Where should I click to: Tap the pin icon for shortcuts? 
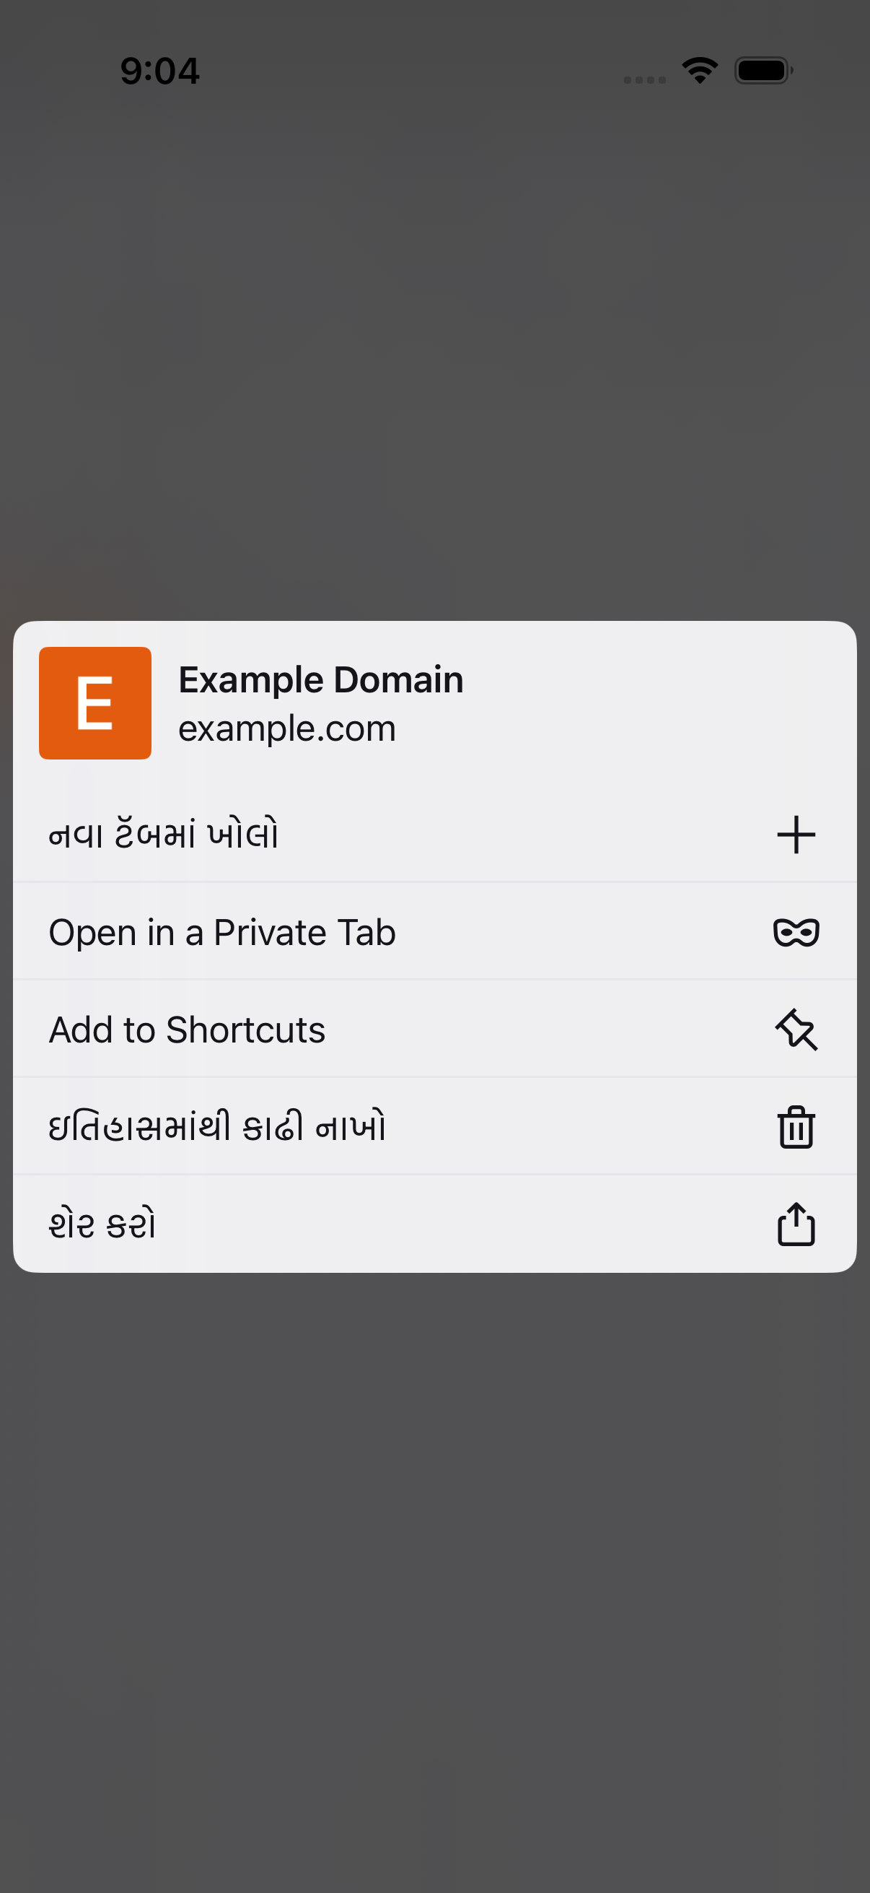point(796,1030)
